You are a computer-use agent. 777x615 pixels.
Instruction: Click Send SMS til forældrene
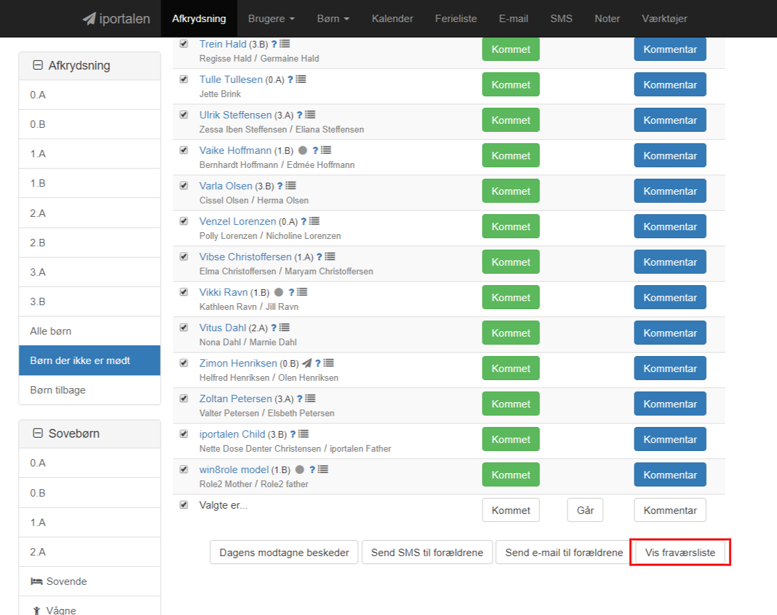click(427, 553)
